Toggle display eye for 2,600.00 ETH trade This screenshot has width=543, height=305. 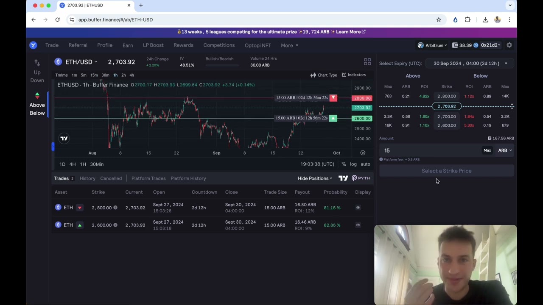tap(358, 225)
